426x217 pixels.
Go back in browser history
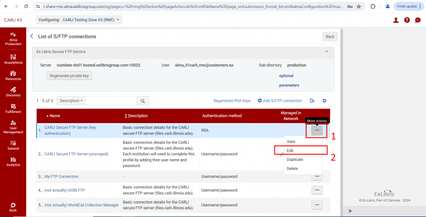click(x=6, y=6)
